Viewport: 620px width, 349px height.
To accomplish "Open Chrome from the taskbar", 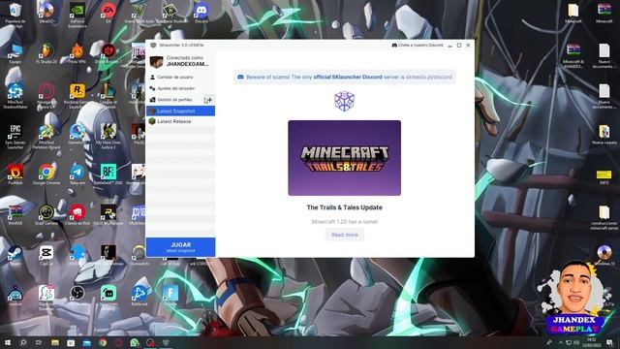I will (x=103, y=342).
